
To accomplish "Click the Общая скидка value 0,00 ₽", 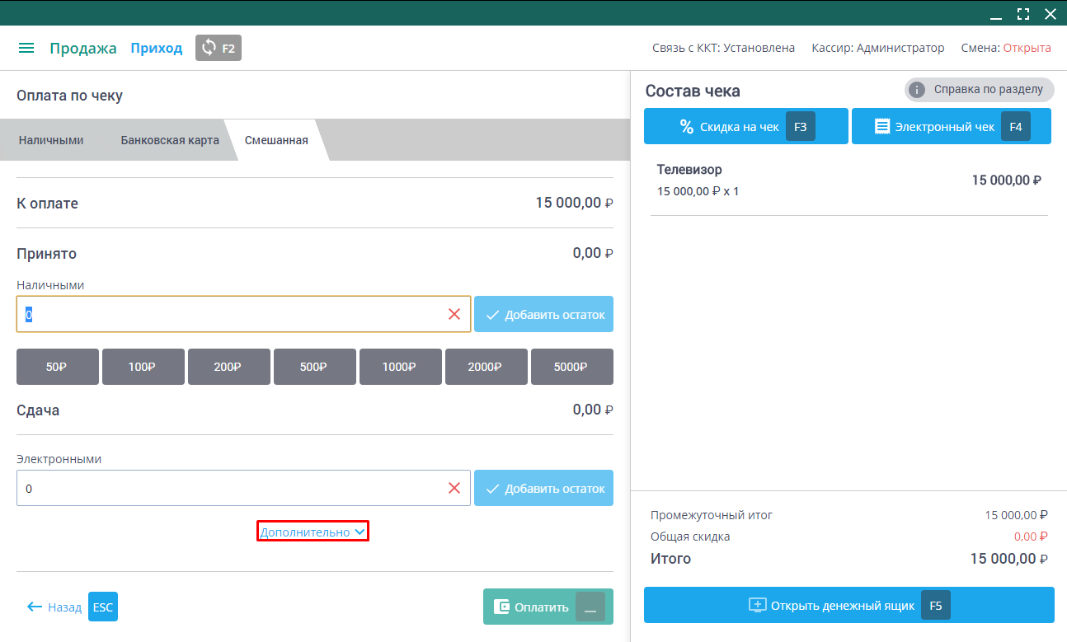I will 1031,537.
